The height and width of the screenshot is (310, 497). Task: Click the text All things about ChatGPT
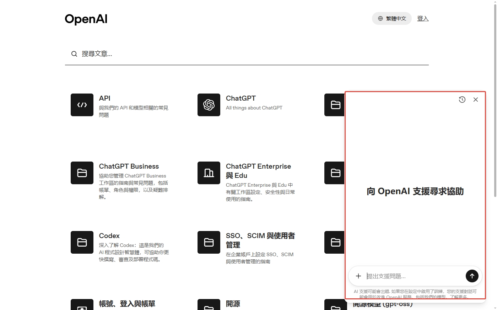[254, 108]
